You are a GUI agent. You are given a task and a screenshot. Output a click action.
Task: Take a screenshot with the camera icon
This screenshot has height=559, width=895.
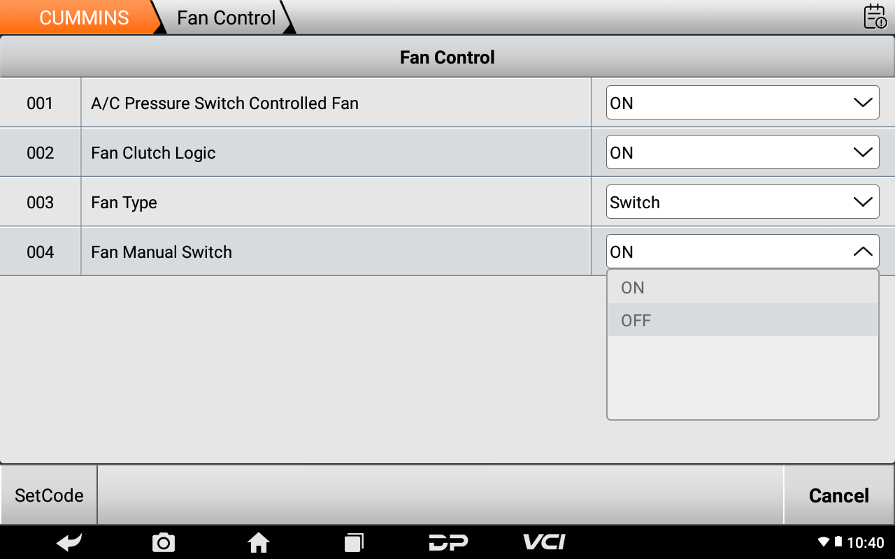pyautogui.click(x=164, y=542)
